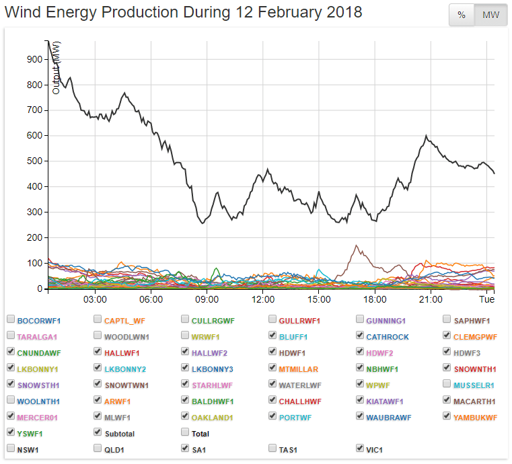Tick the NSW1 region checkbox
512x464 pixels.
point(11,449)
